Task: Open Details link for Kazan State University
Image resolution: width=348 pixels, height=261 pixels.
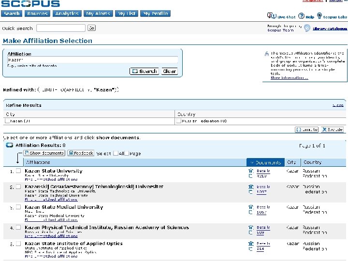Action: click(x=263, y=171)
